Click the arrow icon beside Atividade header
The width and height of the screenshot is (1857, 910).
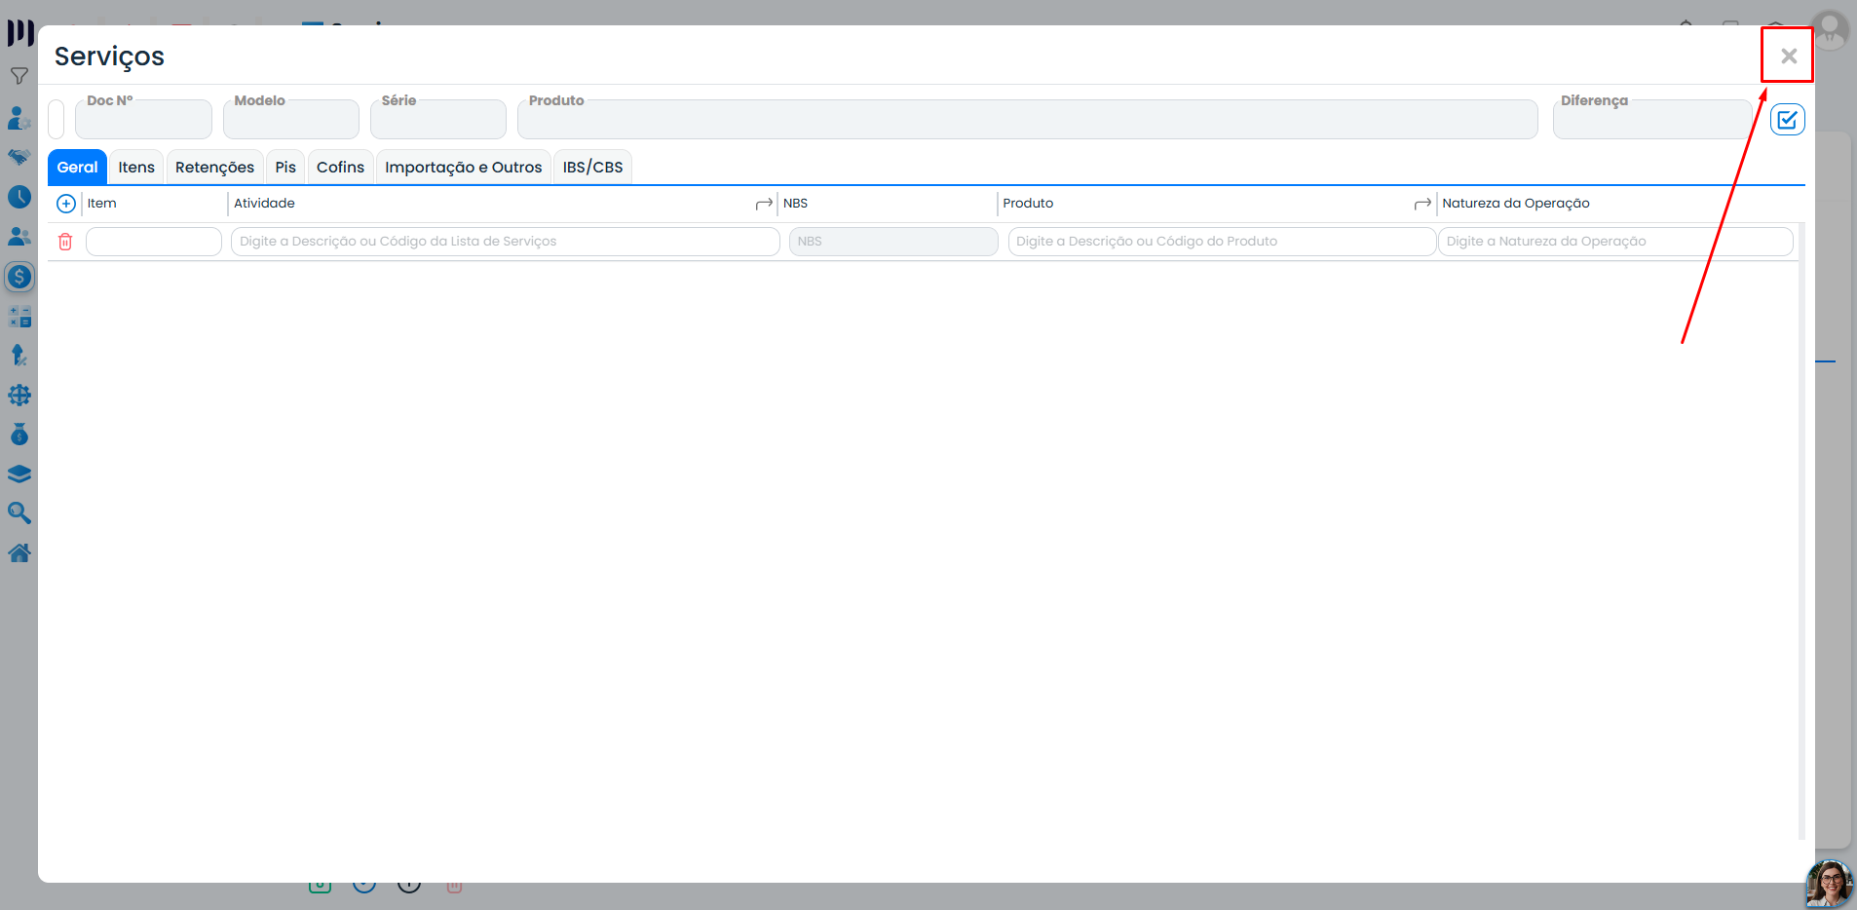(x=764, y=204)
